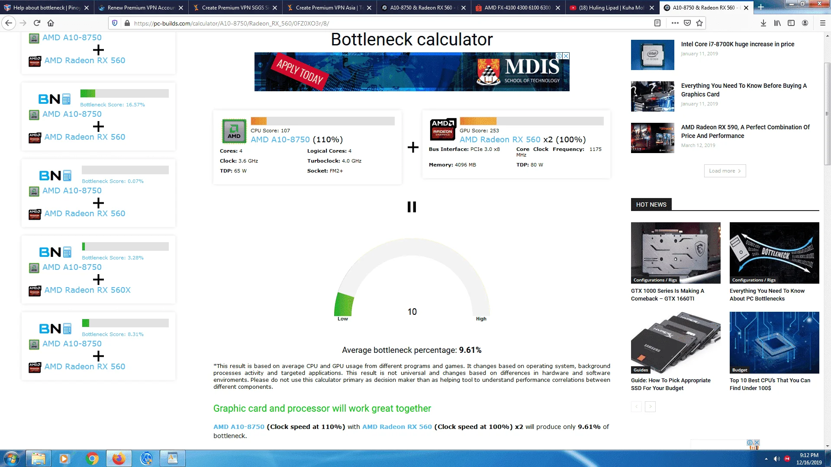Click tracking protection shield icon
This screenshot has height=467, width=831.
115,23
